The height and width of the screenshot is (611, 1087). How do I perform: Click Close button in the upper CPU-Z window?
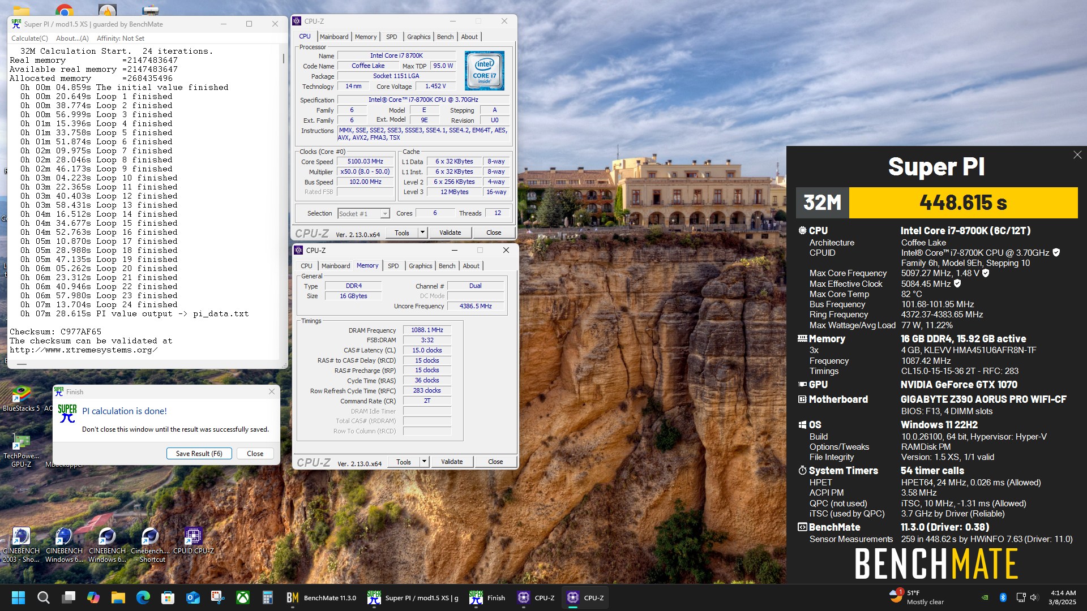tap(494, 233)
